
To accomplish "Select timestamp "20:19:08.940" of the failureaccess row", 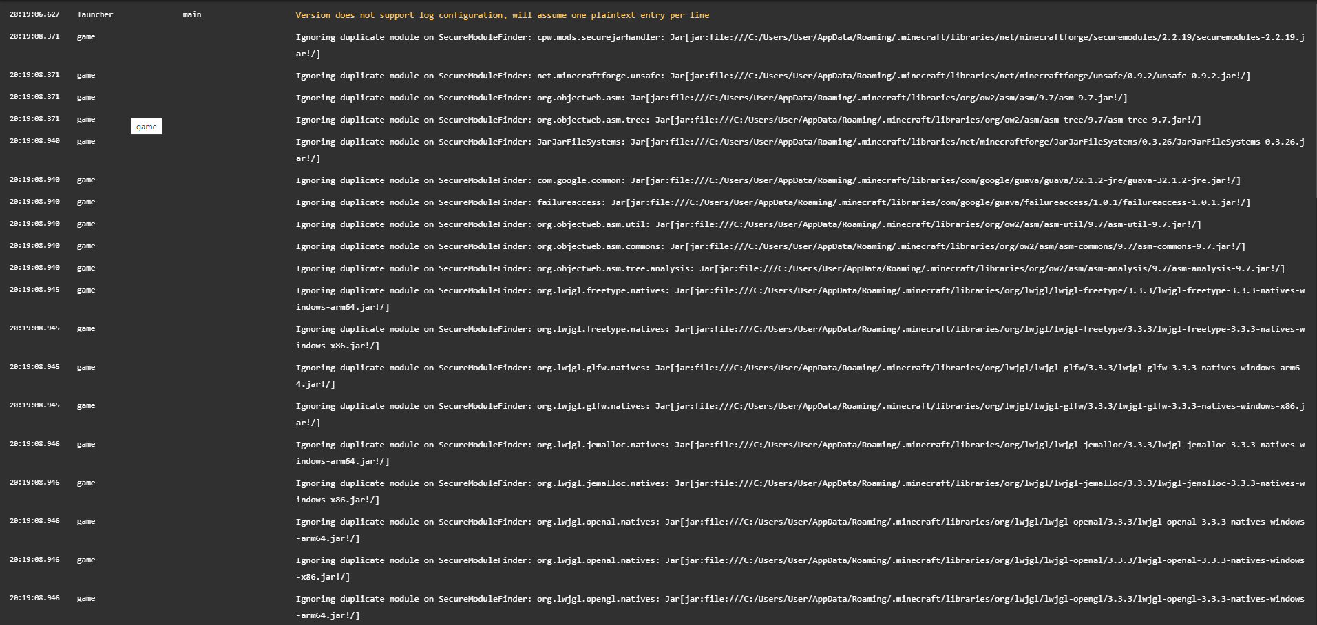I will click(34, 202).
